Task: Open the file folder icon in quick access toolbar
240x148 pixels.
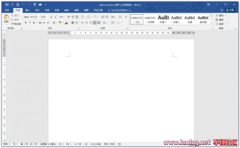Action: (40, 4)
